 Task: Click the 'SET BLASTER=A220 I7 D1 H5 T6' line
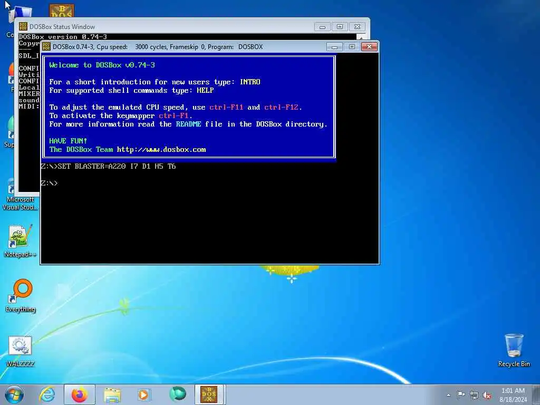[x=108, y=166]
